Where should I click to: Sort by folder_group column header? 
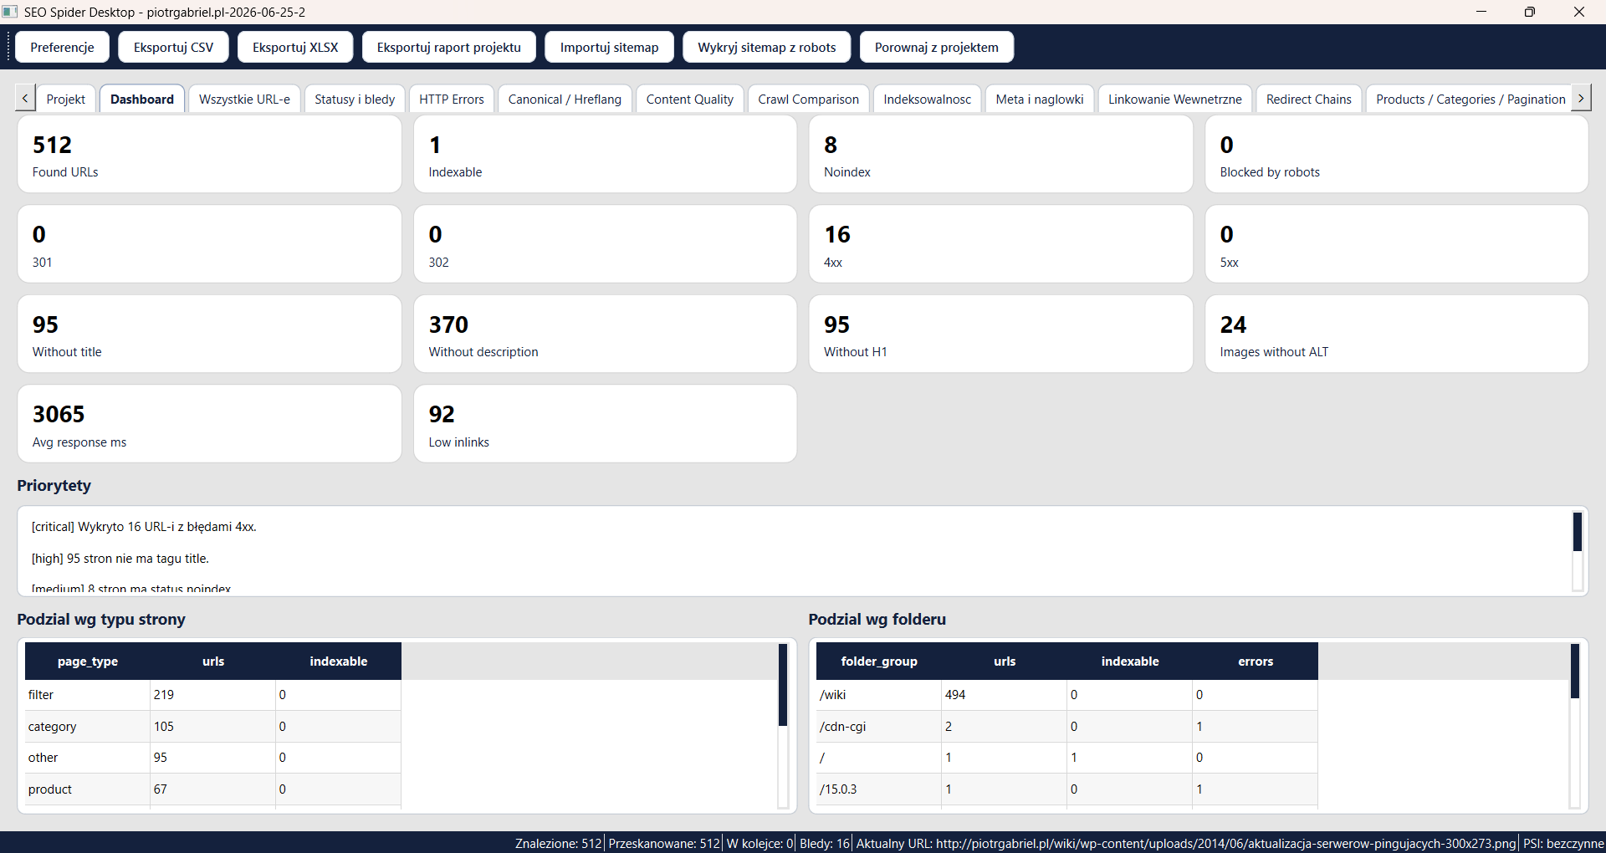[879, 661]
